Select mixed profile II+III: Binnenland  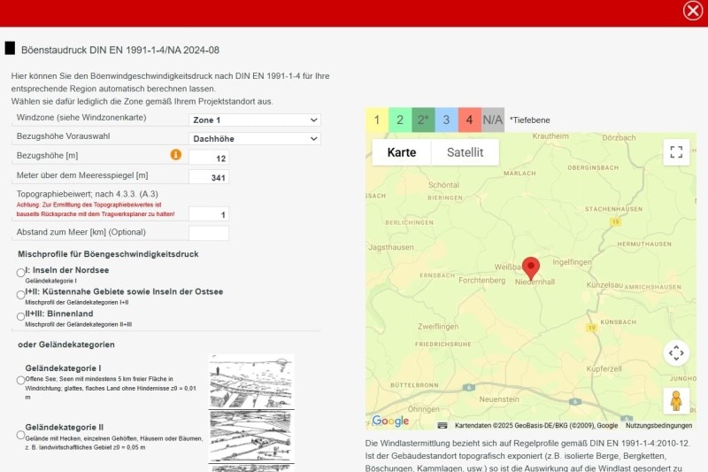pyautogui.click(x=20, y=316)
